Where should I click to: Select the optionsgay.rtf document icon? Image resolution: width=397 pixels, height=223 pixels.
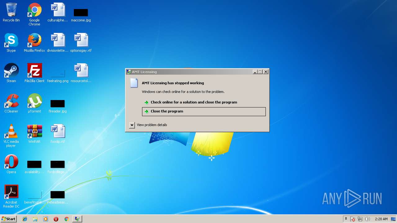81,43
